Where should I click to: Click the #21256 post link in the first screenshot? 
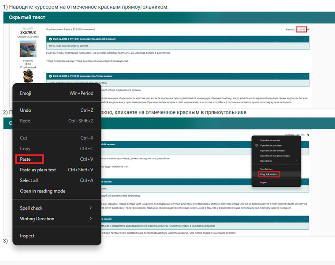301,30
